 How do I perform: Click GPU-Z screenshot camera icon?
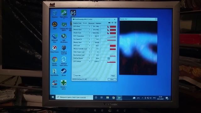point(109,23)
